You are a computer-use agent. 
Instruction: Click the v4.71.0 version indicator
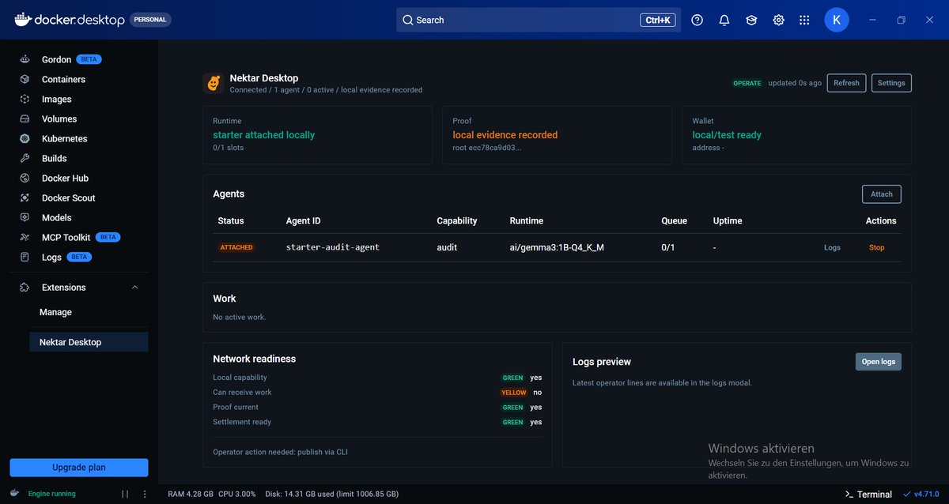click(921, 494)
